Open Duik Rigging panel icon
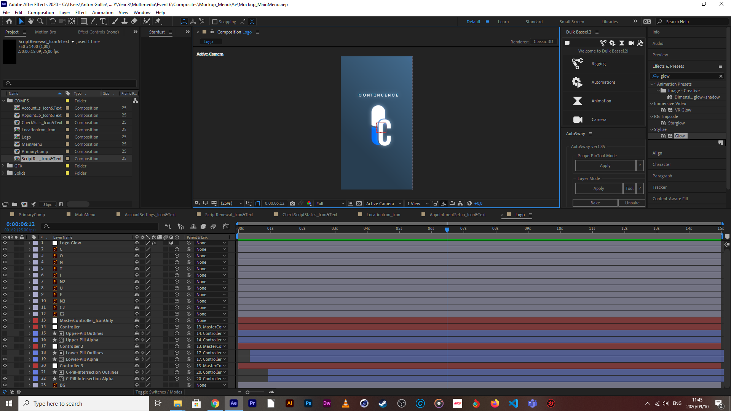The image size is (731, 411). point(578,64)
